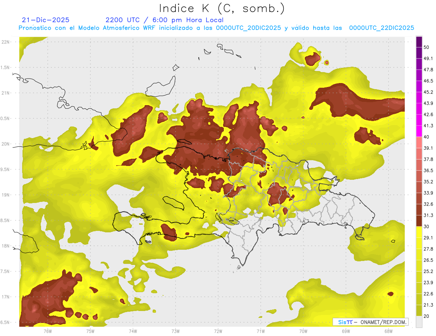Viewport: 436px width, 336px height.
Task: Pick the magenta swatch between 41.3 and 42.6
Action: 419,120
